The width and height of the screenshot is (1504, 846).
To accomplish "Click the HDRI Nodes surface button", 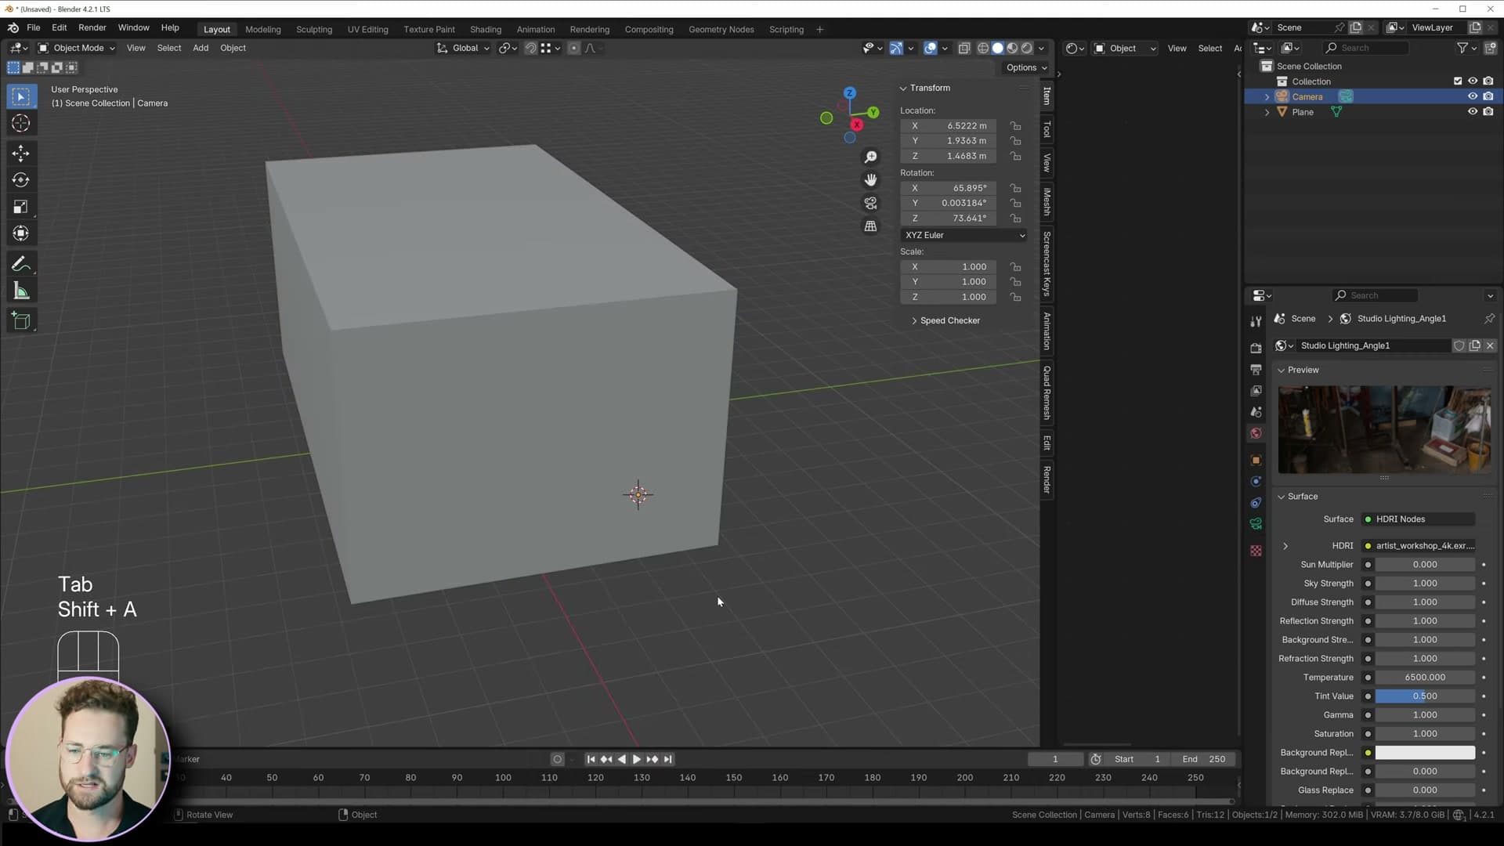I will tap(1419, 519).
